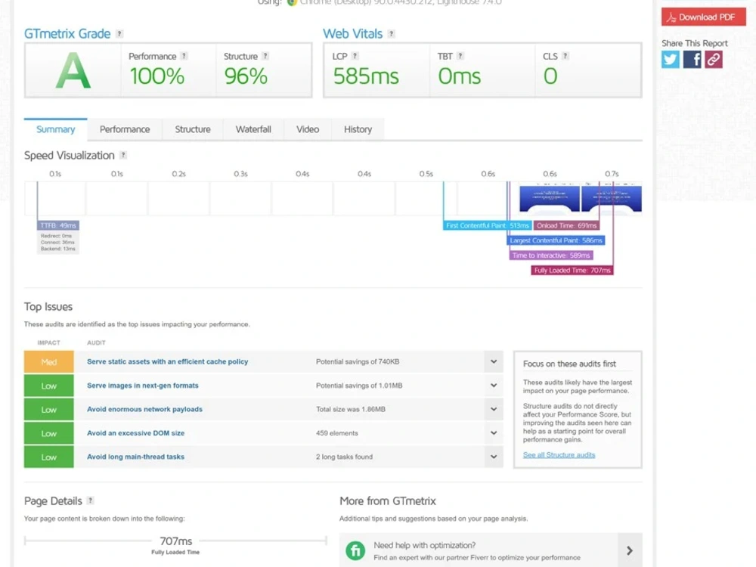Click the First Contentful Paint 513ms marker
Viewport: 756px width, 567px height.
(487, 225)
